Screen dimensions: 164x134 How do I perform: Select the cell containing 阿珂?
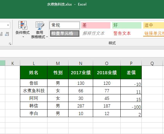[x=34, y=98]
